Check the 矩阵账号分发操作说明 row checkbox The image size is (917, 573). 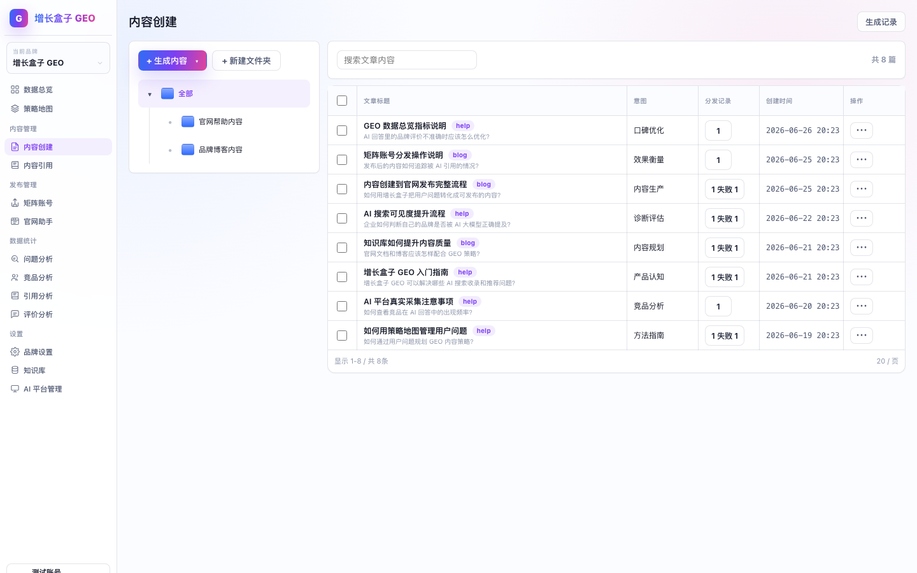[342, 160]
